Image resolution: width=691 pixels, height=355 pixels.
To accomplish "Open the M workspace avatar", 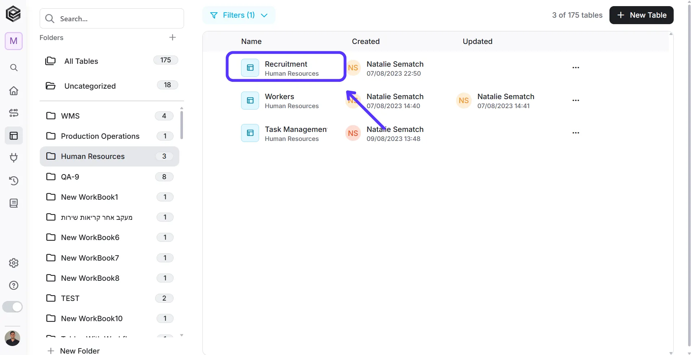I will (14, 41).
